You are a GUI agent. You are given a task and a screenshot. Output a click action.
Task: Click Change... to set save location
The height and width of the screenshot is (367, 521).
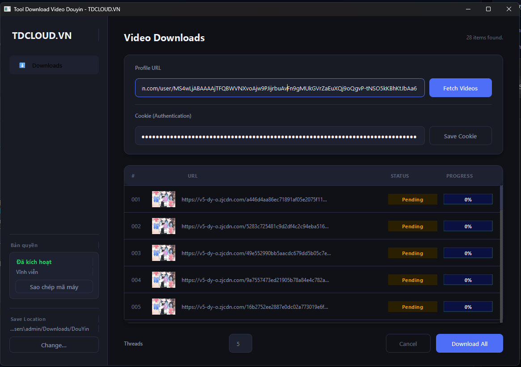click(54, 345)
